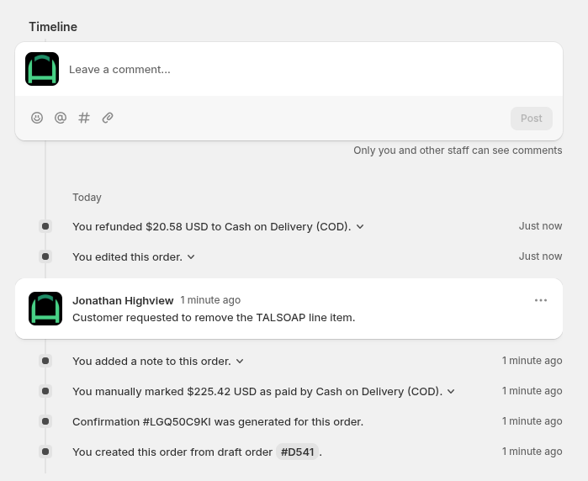The width and height of the screenshot is (588, 481).
Task: Click the Confirmation #LGQ50C9KI event text
Action: (218, 422)
